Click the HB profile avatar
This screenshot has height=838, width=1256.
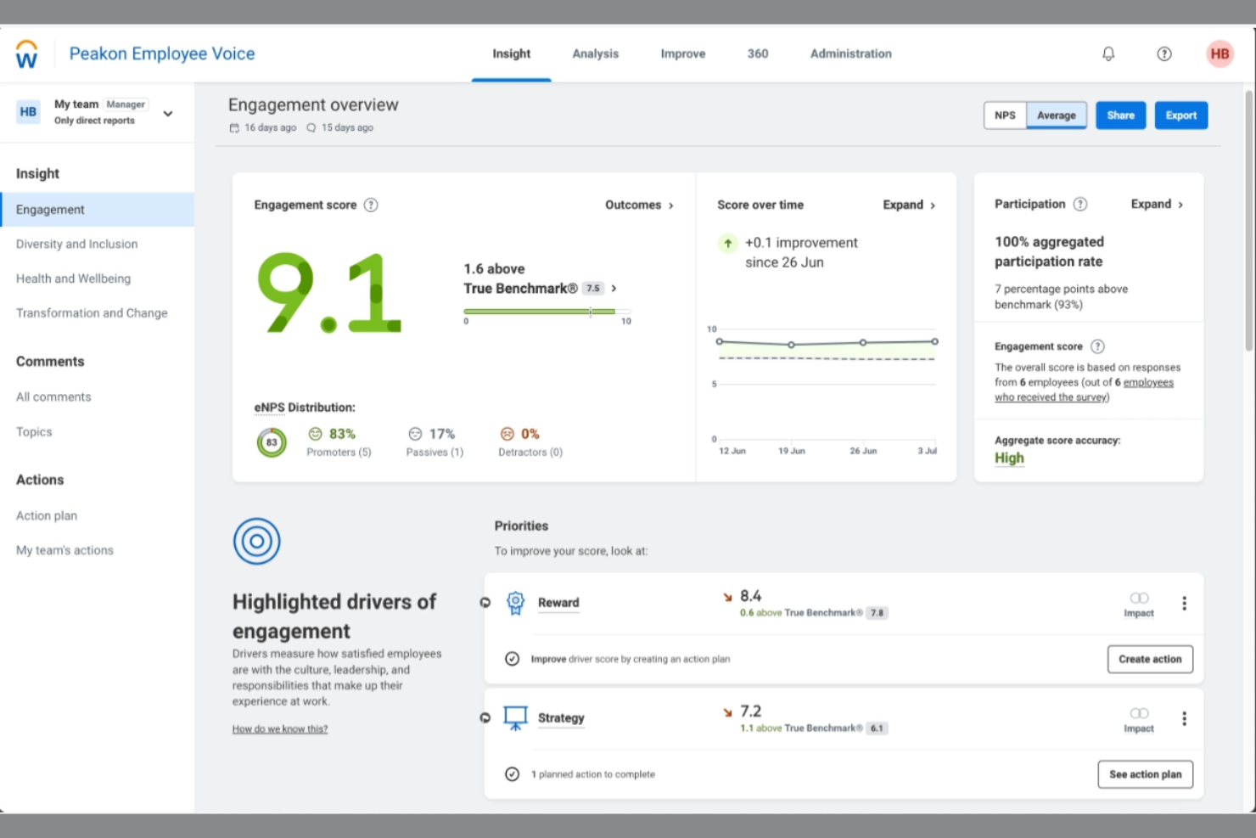click(1220, 53)
